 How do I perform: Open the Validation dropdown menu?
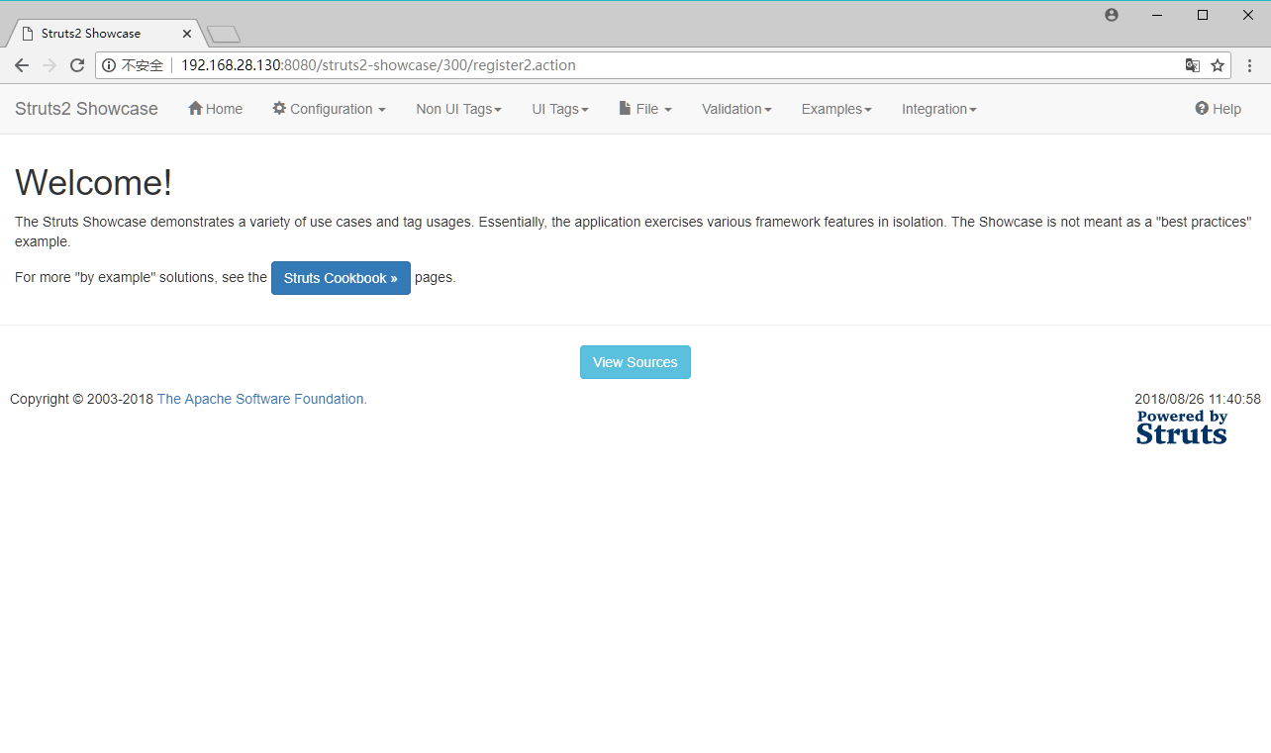point(736,109)
